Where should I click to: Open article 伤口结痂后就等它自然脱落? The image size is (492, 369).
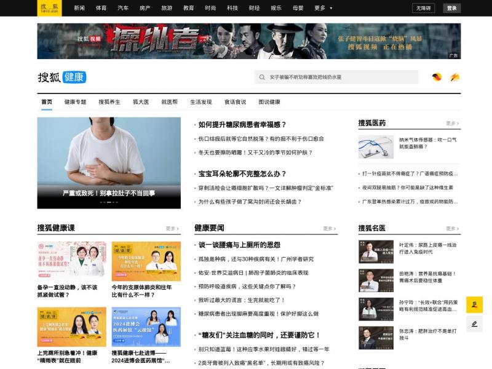(261, 139)
